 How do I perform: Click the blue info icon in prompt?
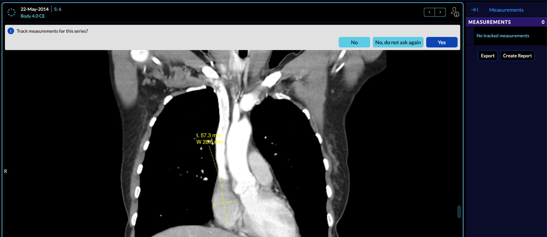pyautogui.click(x=11, y=31)
